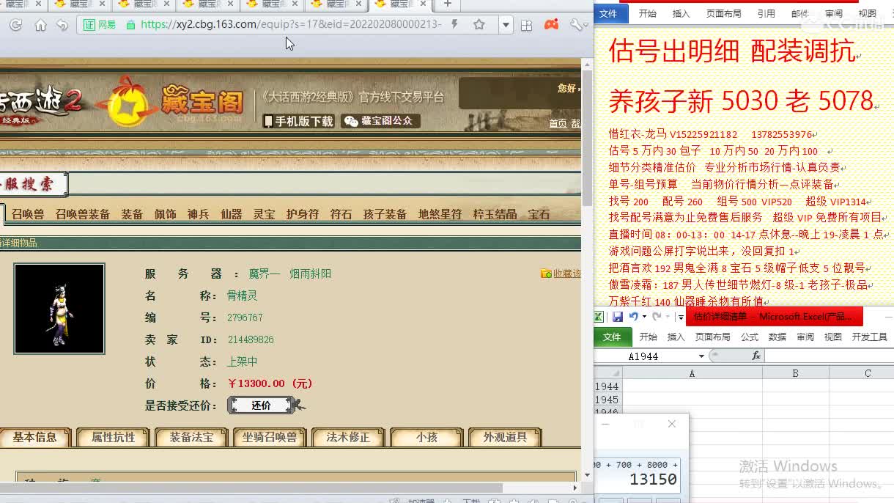Screen dimensions: 894x503
Task: Go to the browser home page icon
Action: click(x=40, y=25)
